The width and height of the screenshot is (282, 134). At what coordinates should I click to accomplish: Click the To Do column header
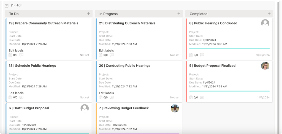click(x=48, y=14)
